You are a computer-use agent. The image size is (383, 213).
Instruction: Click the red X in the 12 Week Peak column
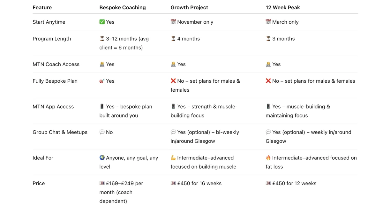pyautogui.click(x=268, y=81)
